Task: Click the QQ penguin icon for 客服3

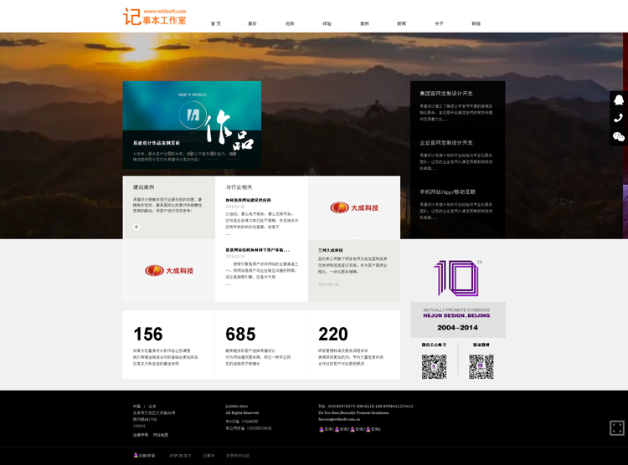Action: [x=353, y=429]
